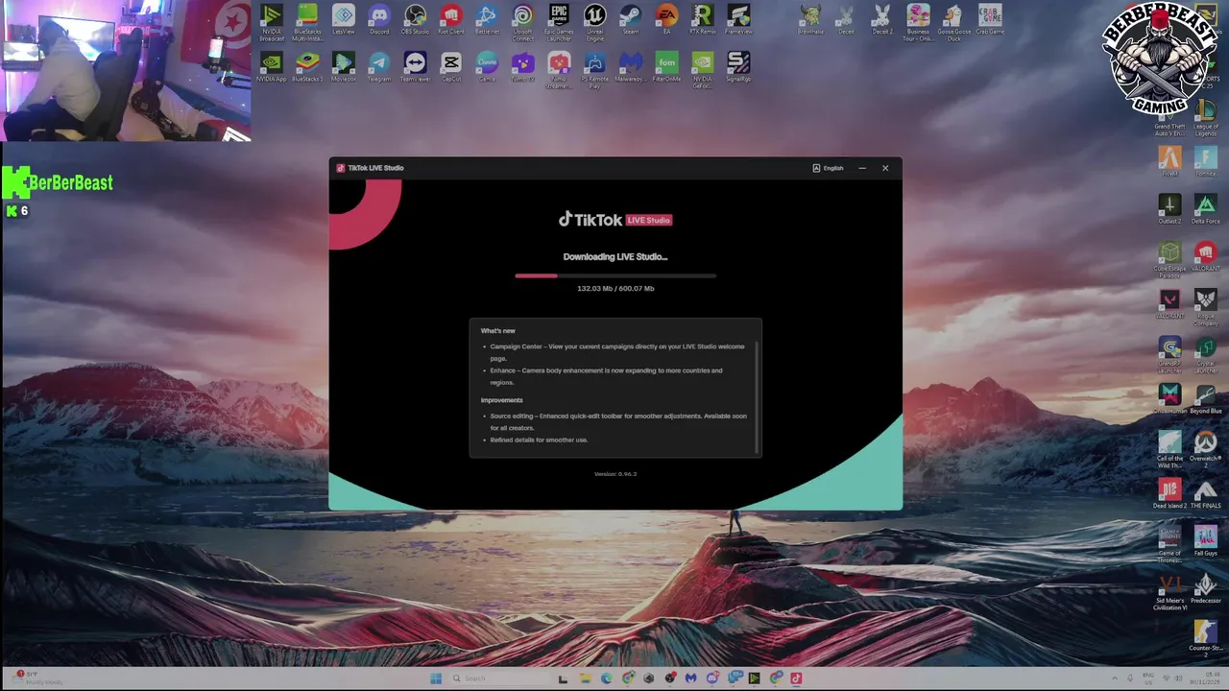Viewport: 1229px width, 691px height.
Task: Launch Steam from the desktop
Action: 631,20
